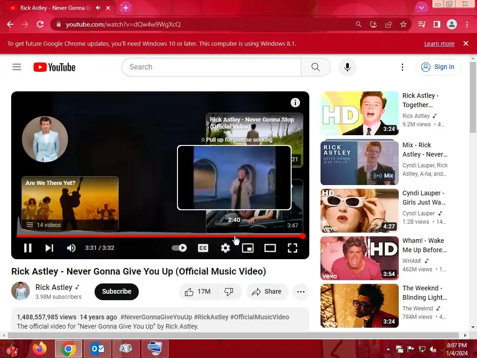Screen dimensions: 477x358
Task: Open the video info card icon
Action: (x=295, y=103)
